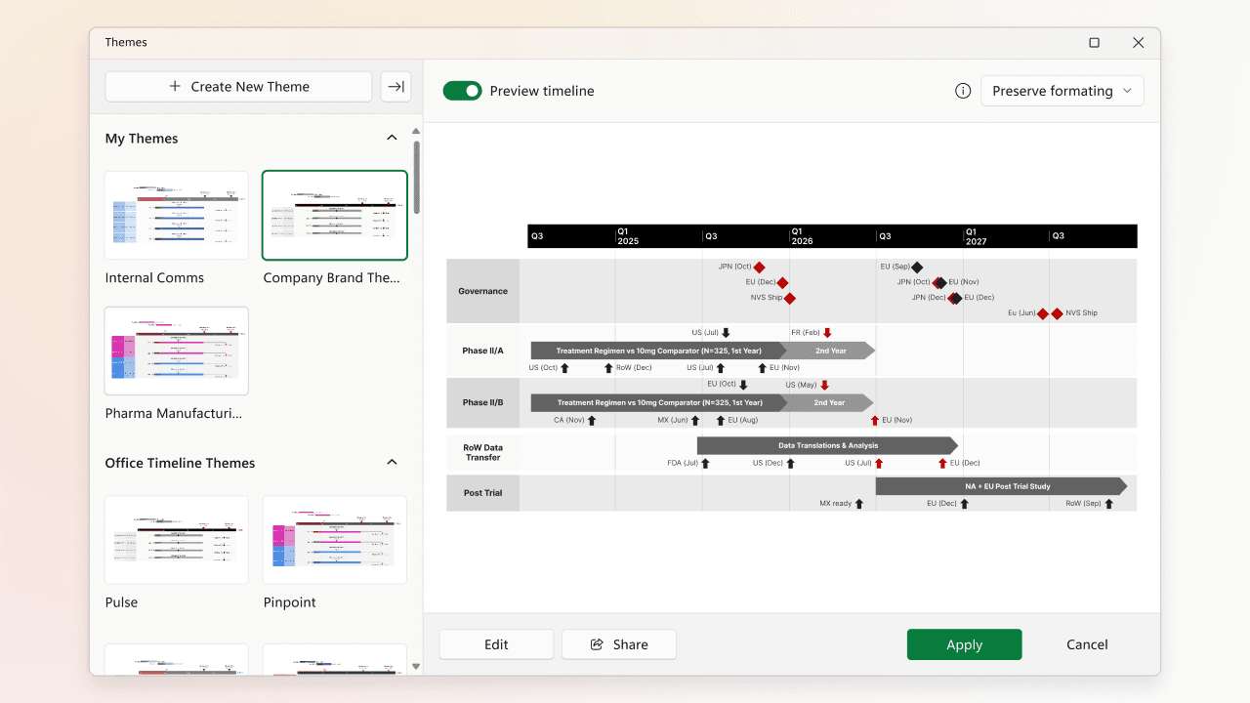Viewport: 1250px width, 703px height.
Task: Click the scroll up arrow of themes list
Action: [x=416, y=131]
